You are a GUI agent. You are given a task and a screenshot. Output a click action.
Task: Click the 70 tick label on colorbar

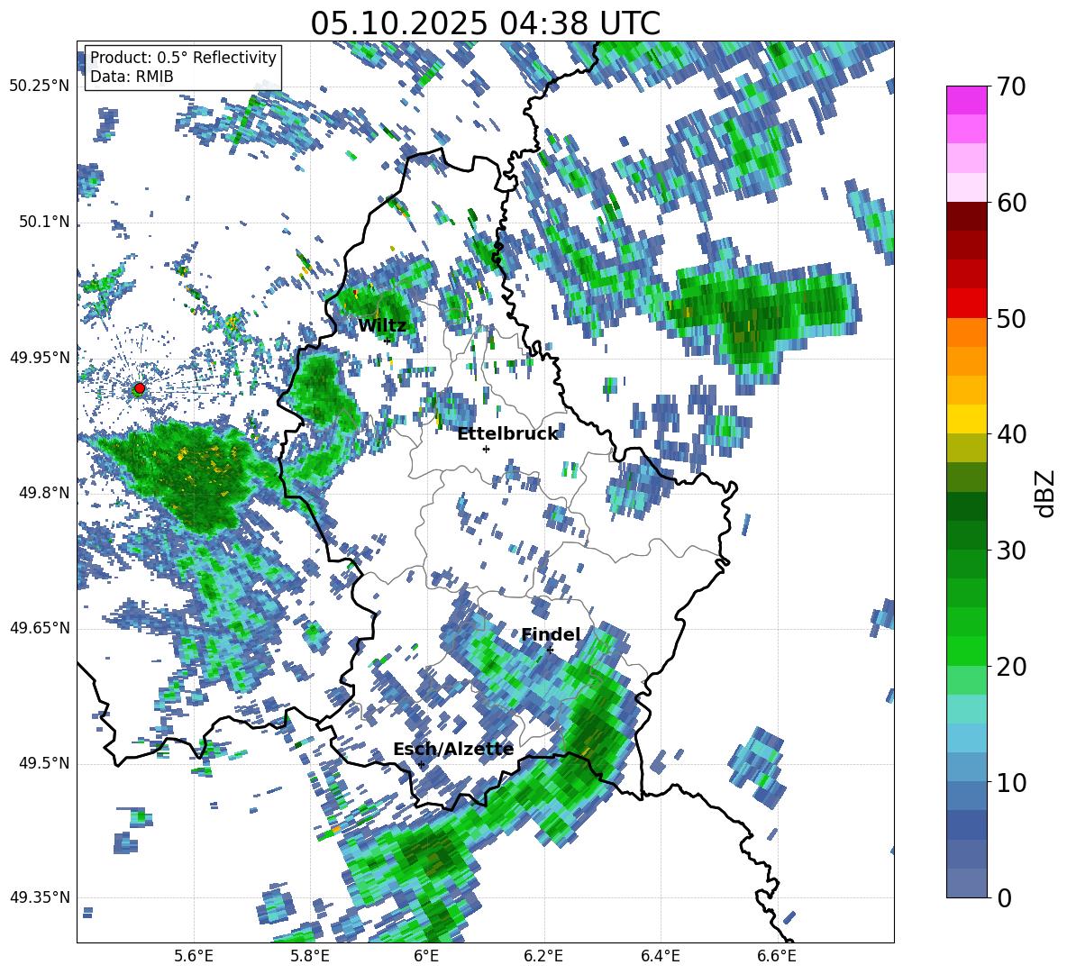tap(1011, 87)
